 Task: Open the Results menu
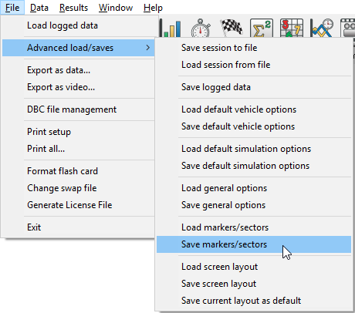pyautogui.click(x=73, y=8)
